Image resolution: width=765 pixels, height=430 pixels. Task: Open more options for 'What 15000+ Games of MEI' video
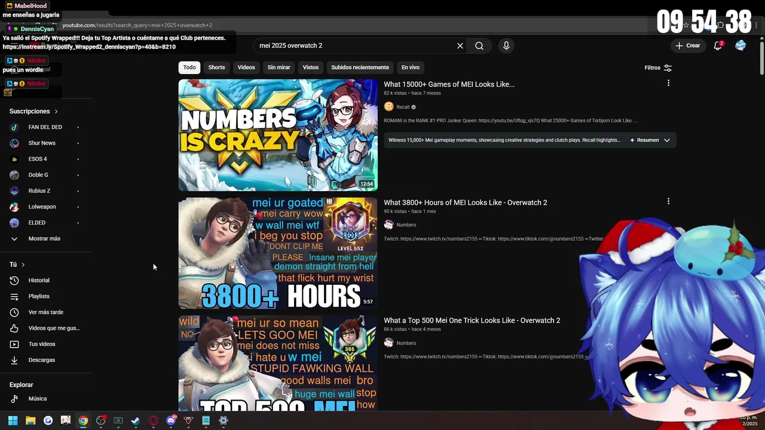(668, 83)
